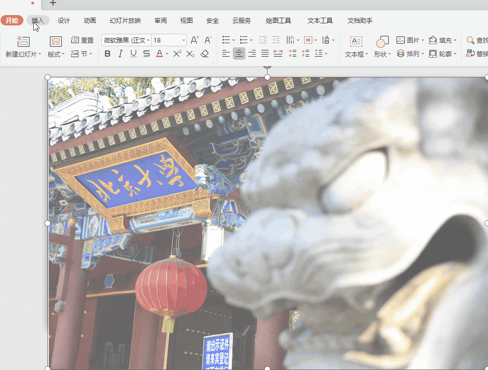Viewport: 488px width, 370px height.
Task: Toggle underline formatting
Action: point(134,54)
